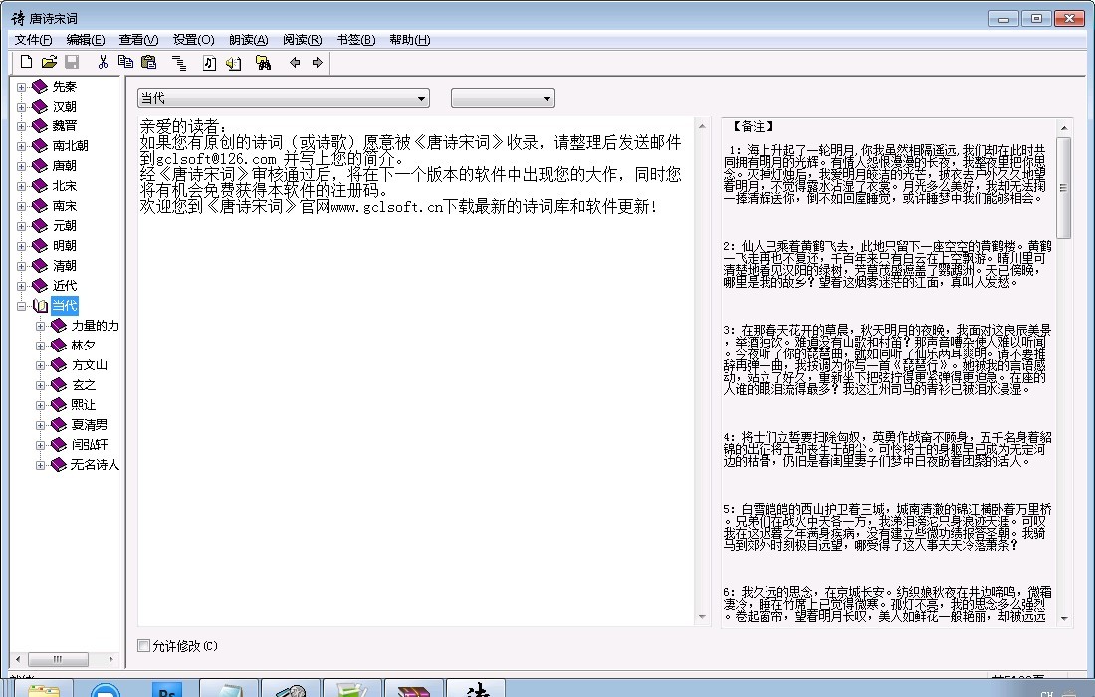The image size is (1095, 697).
Task: Click the speaker read-aloud toolbar icon
Action: coord(234,63)
